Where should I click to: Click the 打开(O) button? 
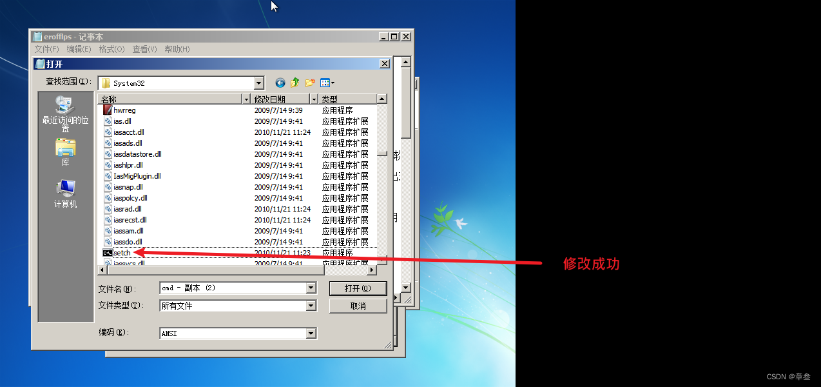pyautogui.click(x=358, y=288)
